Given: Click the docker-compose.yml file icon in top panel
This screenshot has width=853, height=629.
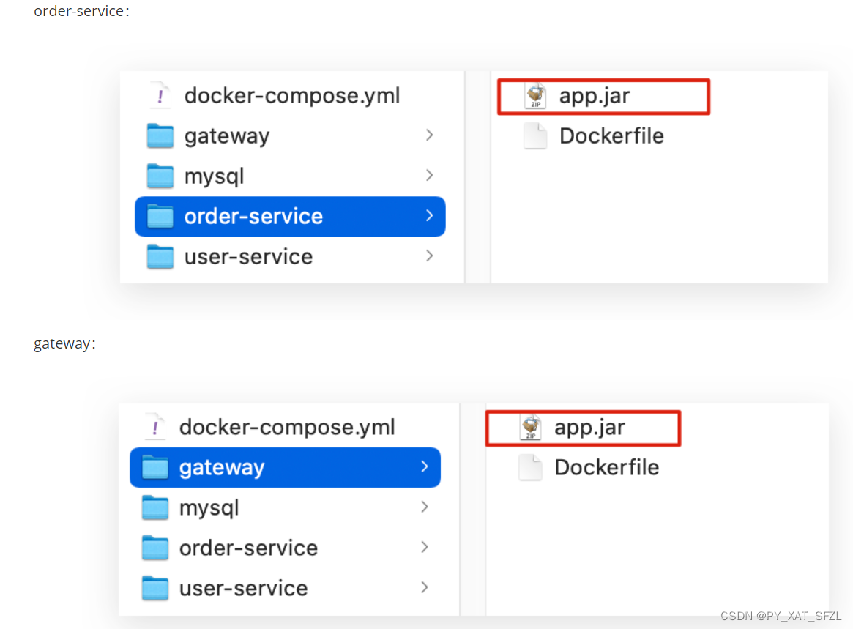Looking at the screenshot, I should point(160,96).
